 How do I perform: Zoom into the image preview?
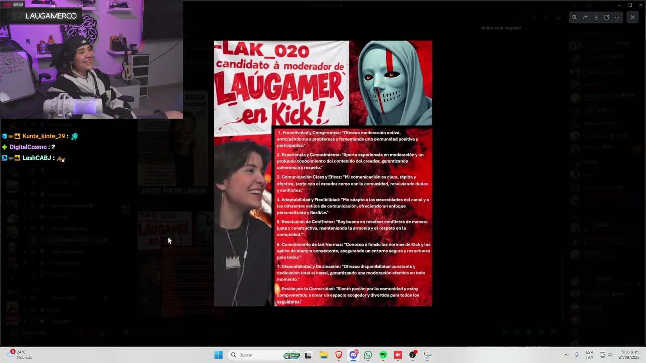[574, 17]
